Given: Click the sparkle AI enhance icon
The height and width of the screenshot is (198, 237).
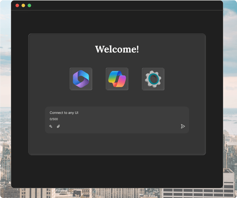Looking at the screenshot, I should coord(51,126).
